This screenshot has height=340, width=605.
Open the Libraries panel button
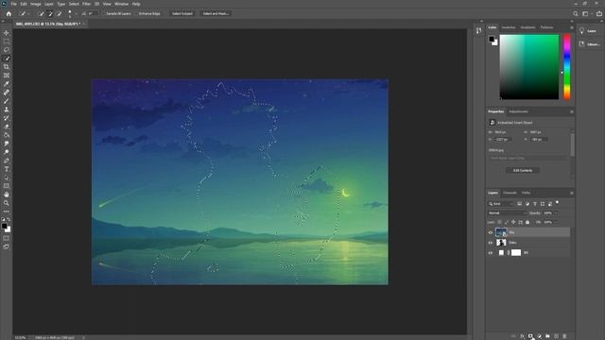pyautogui.click(x=589, y=44)
